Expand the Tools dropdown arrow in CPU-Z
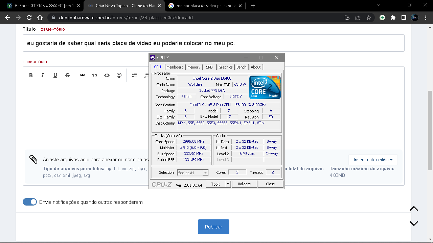 tap(228, 184)
